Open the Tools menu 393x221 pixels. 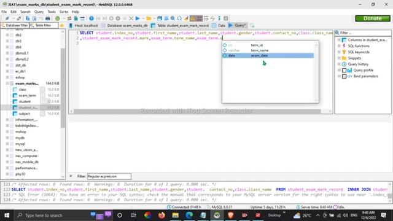(x=52, y=12)
